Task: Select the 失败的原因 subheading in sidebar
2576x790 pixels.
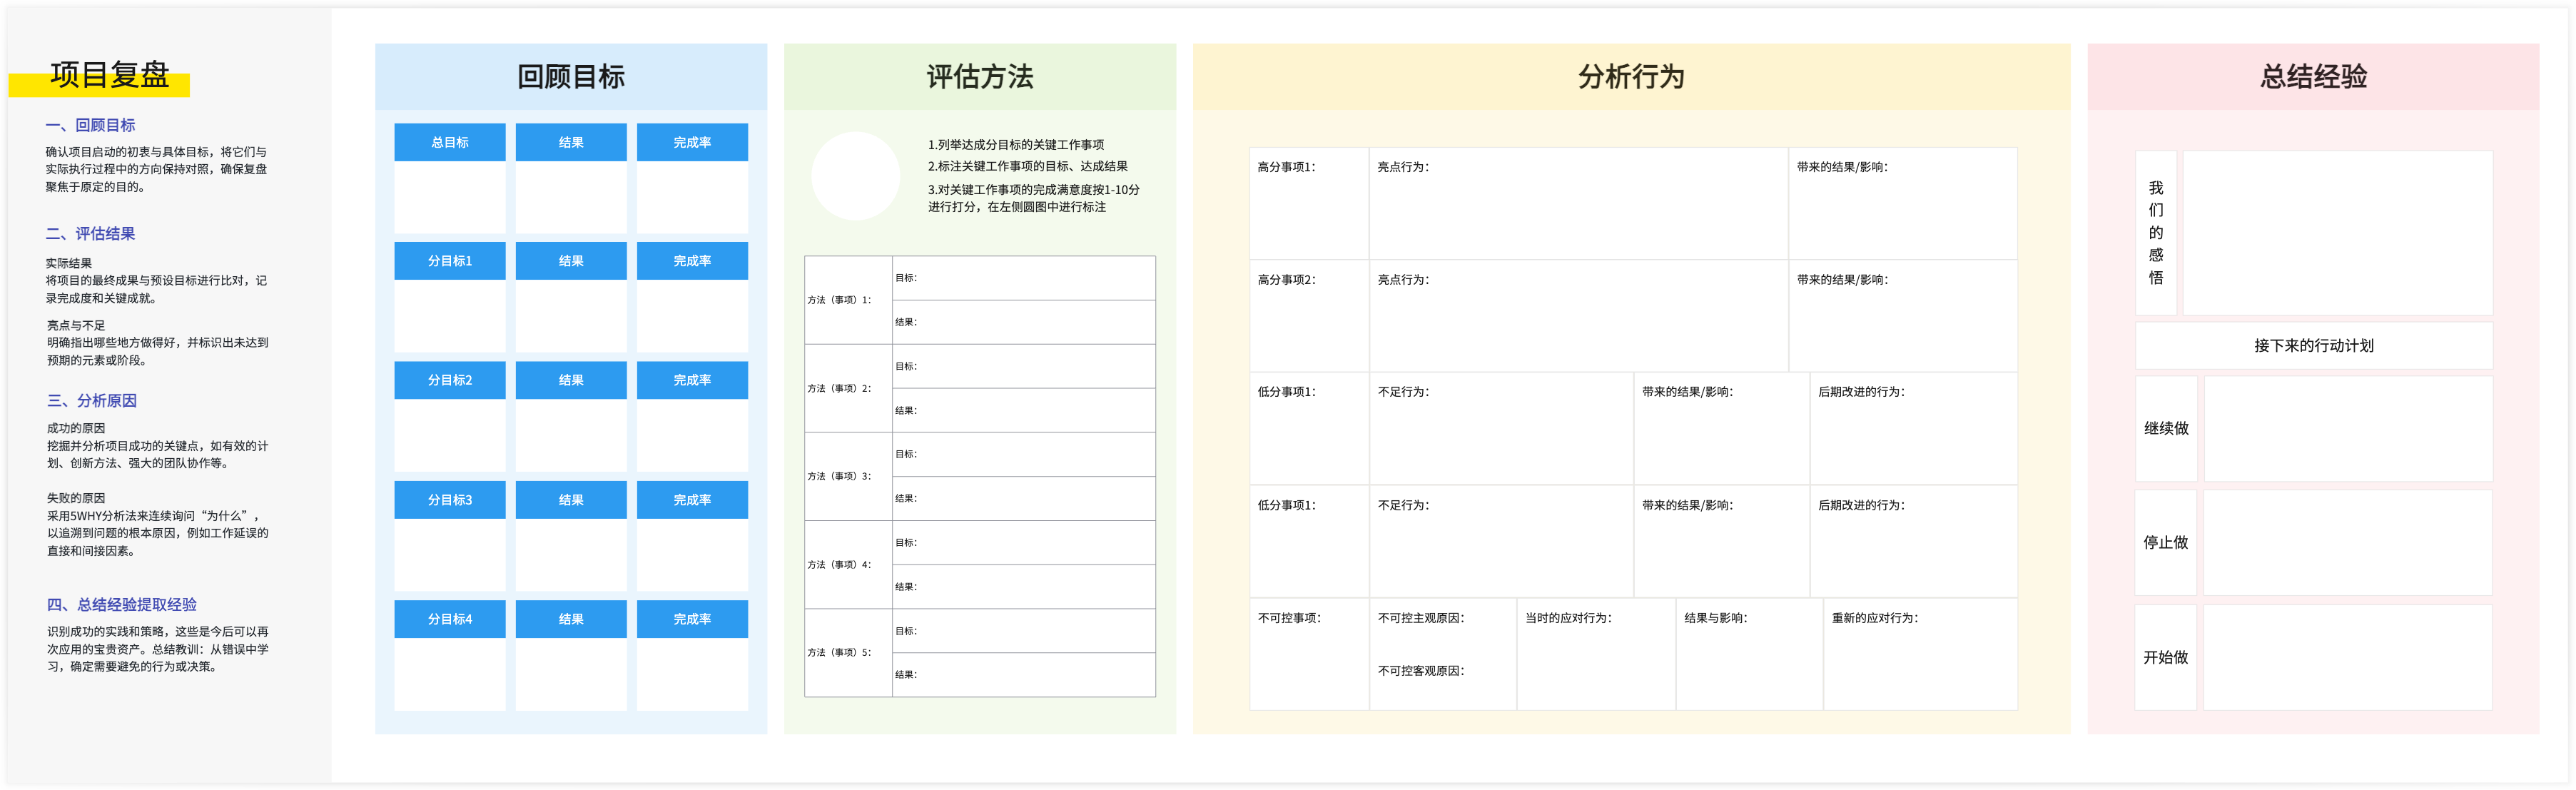Action: point(75,498)
